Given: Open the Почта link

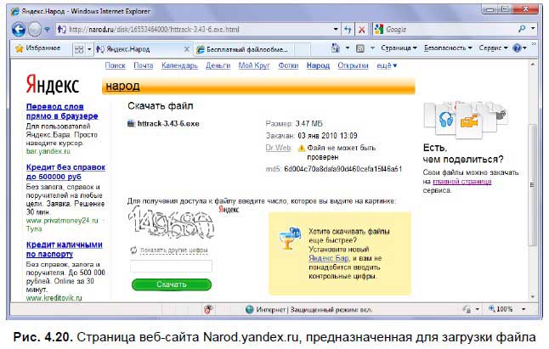Looking at the screenshot, I should pyautogui.click(x=143, y=65).
